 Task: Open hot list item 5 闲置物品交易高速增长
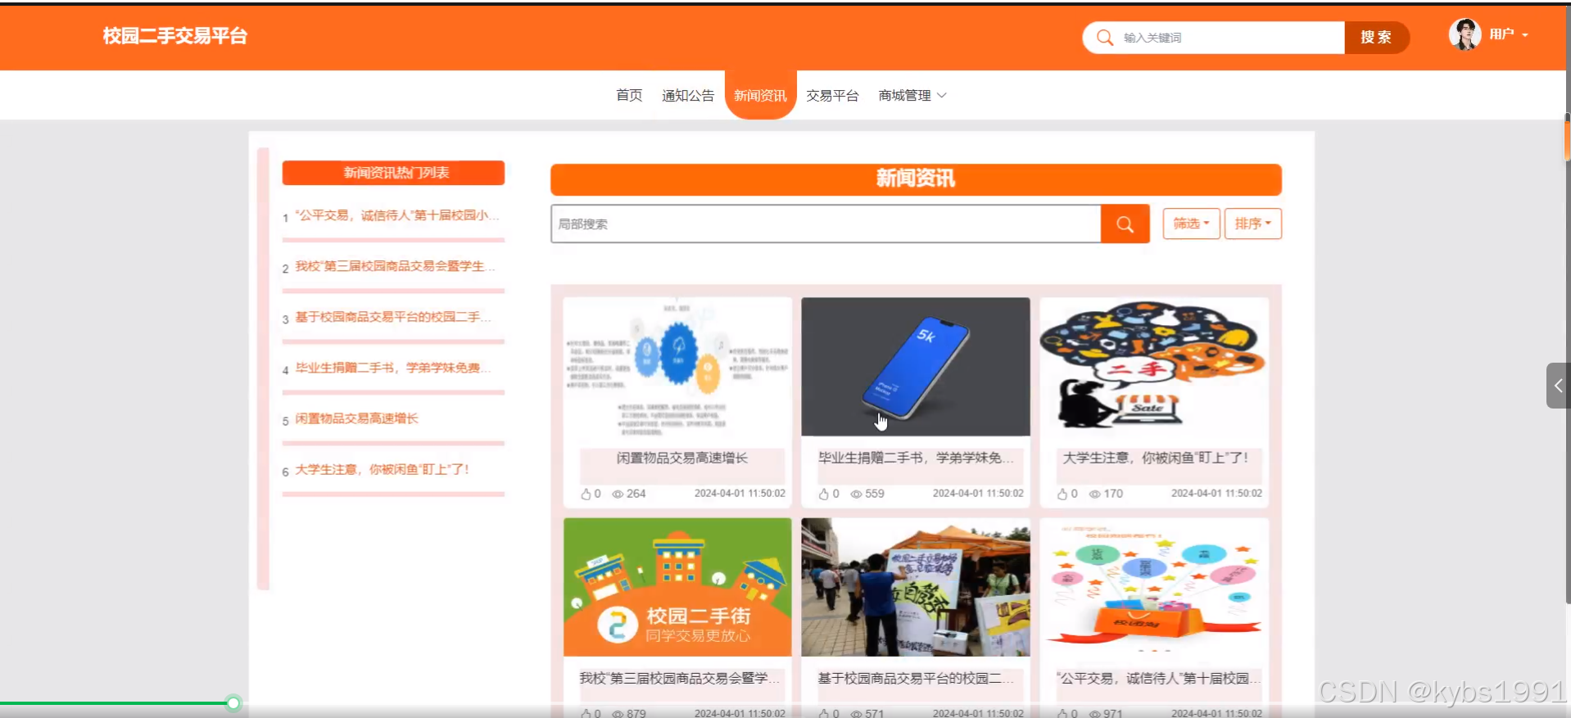coord(356,418)
